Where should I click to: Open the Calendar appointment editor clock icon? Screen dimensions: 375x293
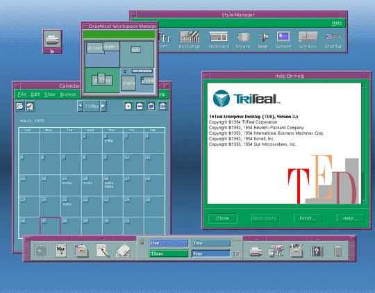click(20, 106)
